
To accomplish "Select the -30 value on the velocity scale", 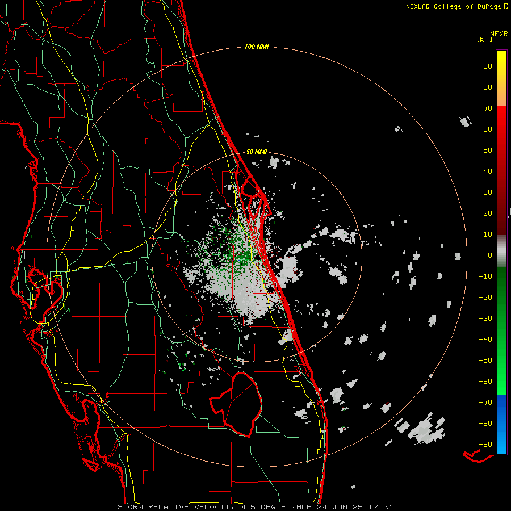I will 485,319.
